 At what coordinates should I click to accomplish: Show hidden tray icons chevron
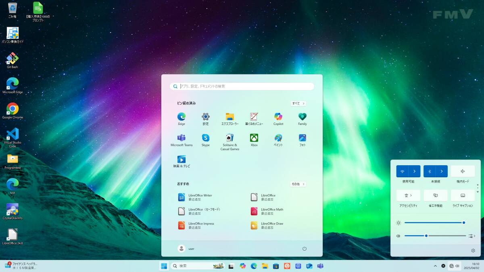pyautogui.click(x=435, y=266)
